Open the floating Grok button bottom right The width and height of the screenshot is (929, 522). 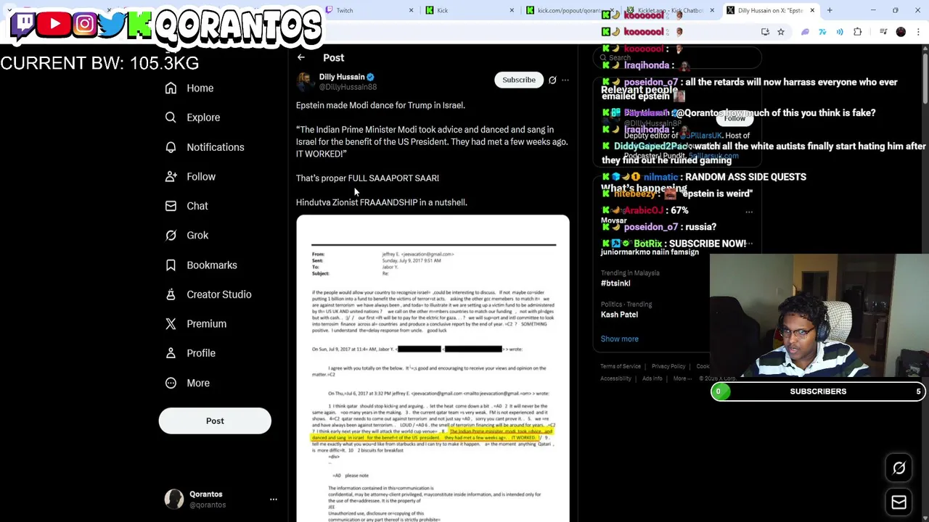(x=899, y=468)
